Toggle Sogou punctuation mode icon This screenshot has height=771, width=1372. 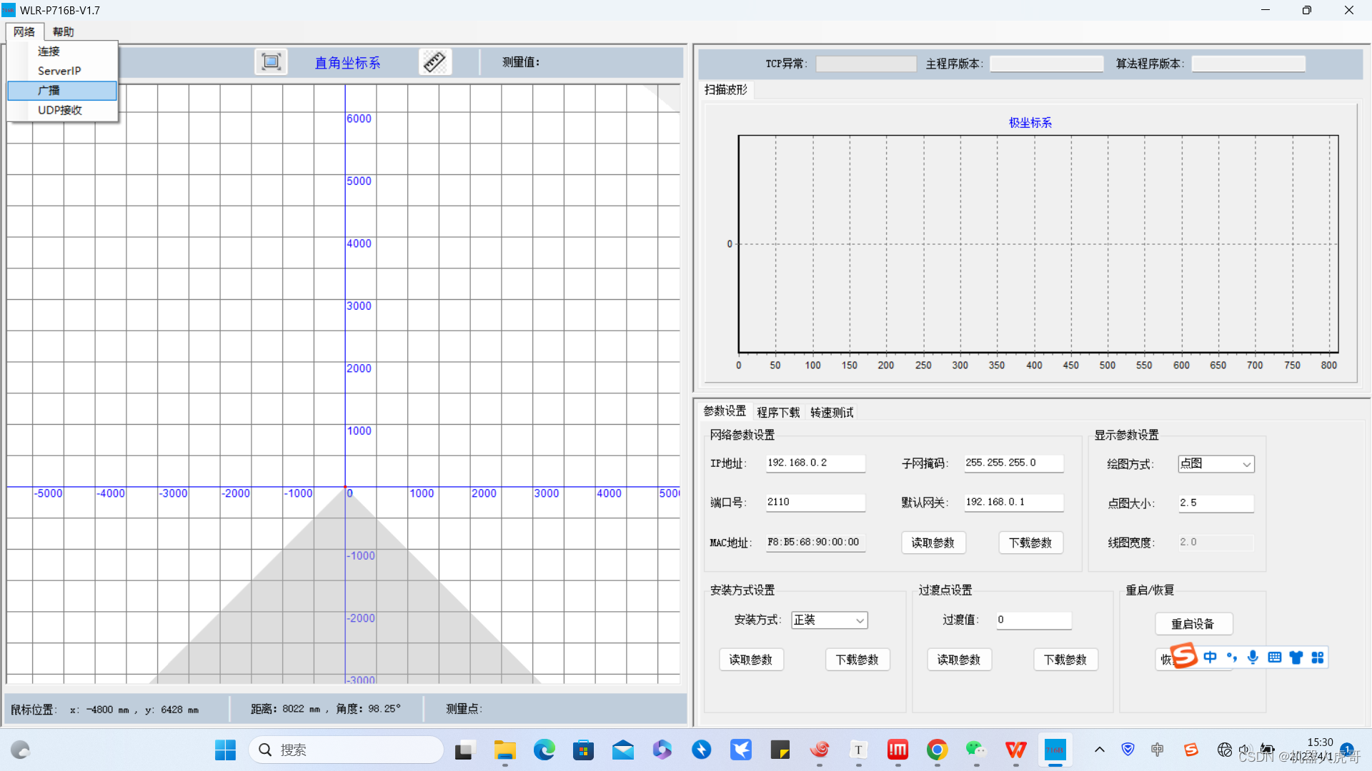point(1231,657)
